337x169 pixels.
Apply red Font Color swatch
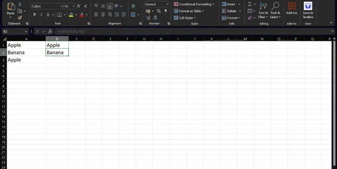tap(82, 15)
